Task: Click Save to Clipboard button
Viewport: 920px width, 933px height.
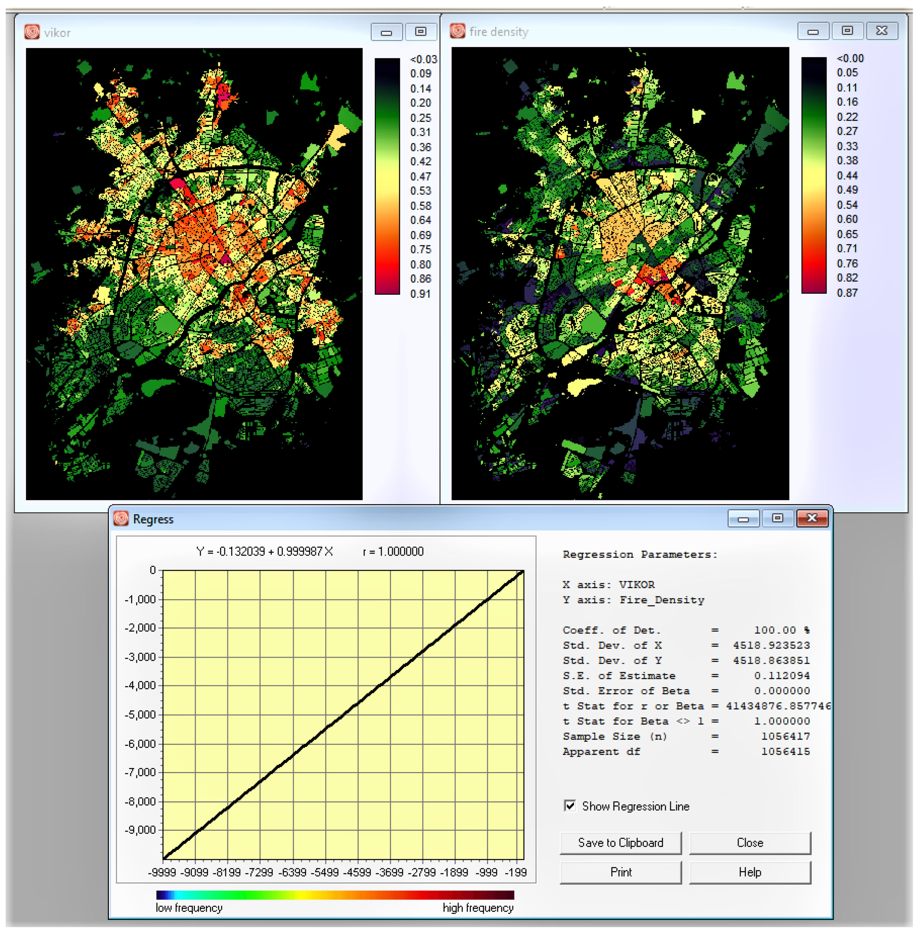Action: click(x=621, y=843)
